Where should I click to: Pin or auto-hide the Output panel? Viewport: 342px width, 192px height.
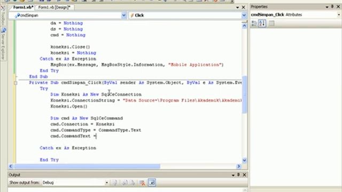tap(238, 174)
